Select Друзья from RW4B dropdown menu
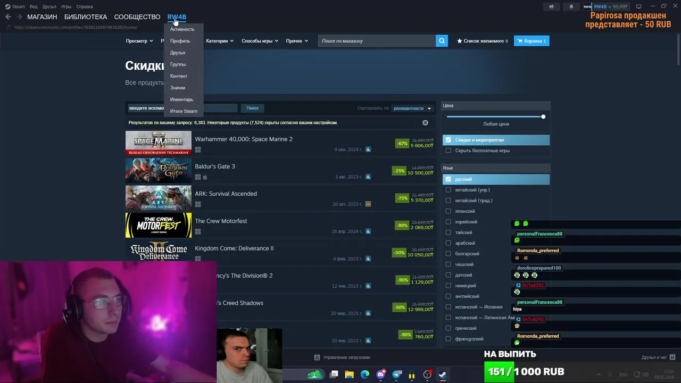Image resolution: width=681 pixels, height=383 pixels. click(178, 53)
